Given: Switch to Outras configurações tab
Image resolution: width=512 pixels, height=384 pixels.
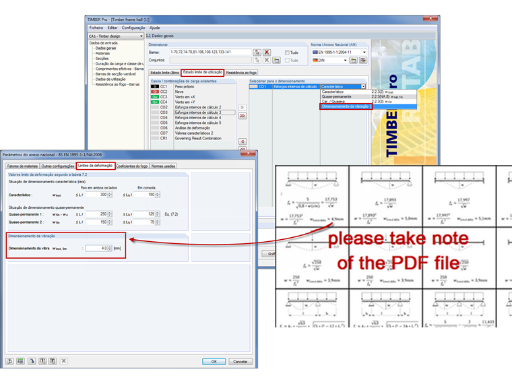Looking at the screenshot, I should tap(58, 166).
